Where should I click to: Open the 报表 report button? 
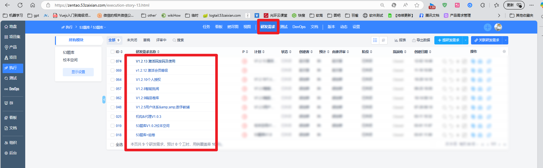400,40
